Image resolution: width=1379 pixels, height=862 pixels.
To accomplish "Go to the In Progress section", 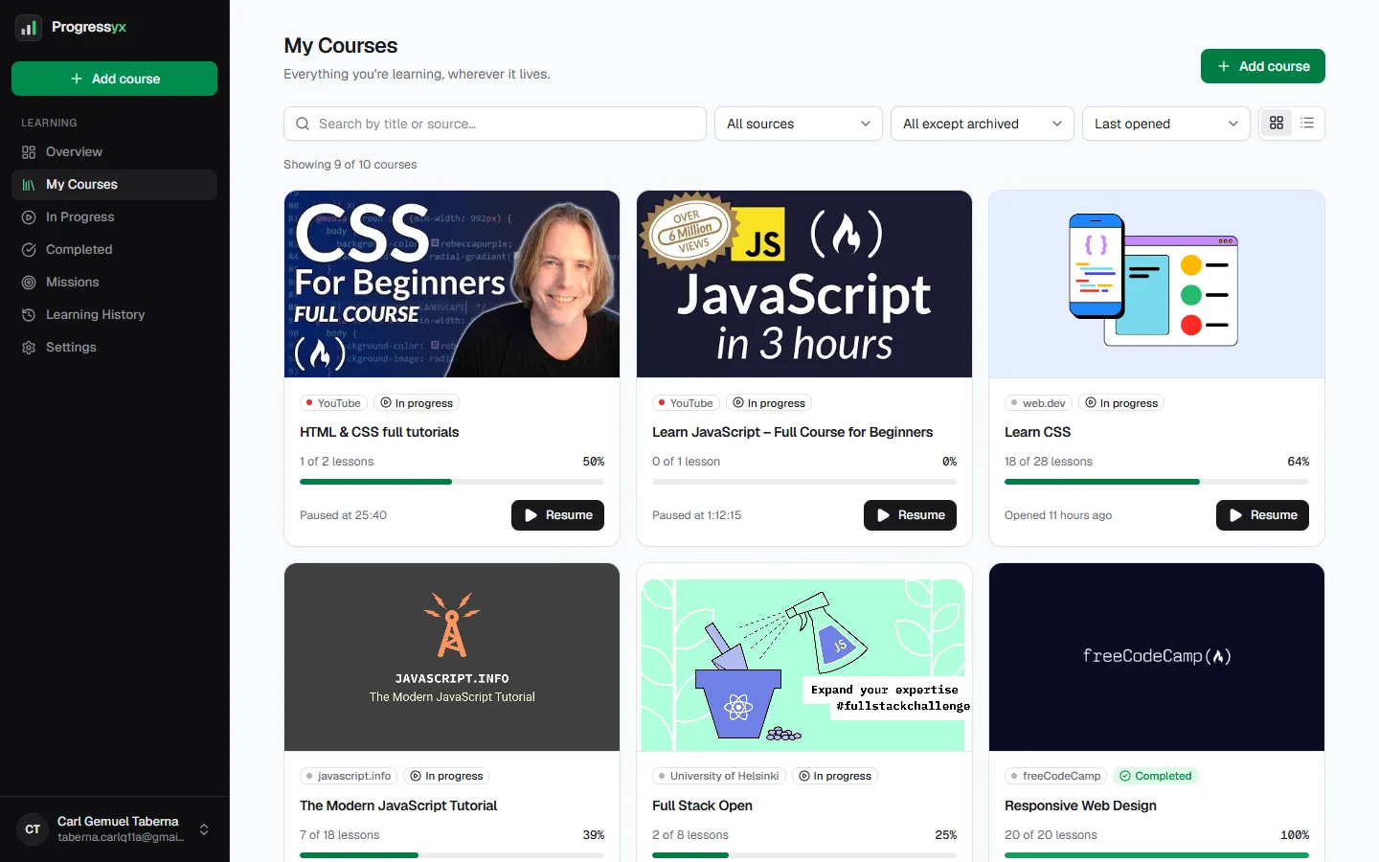I will click(x=114, y=217).
